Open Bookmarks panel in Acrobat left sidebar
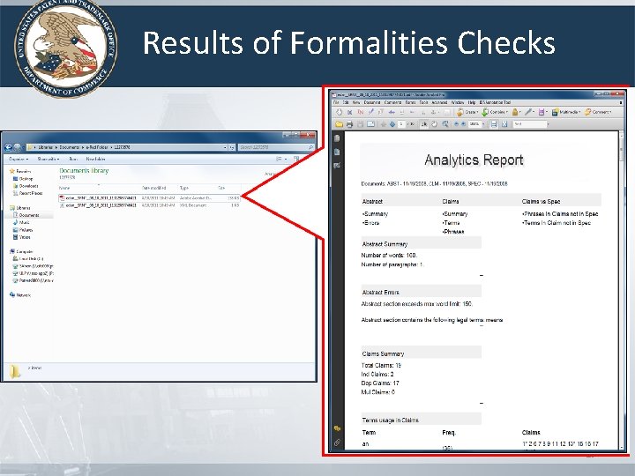 [x=337, y=152]
